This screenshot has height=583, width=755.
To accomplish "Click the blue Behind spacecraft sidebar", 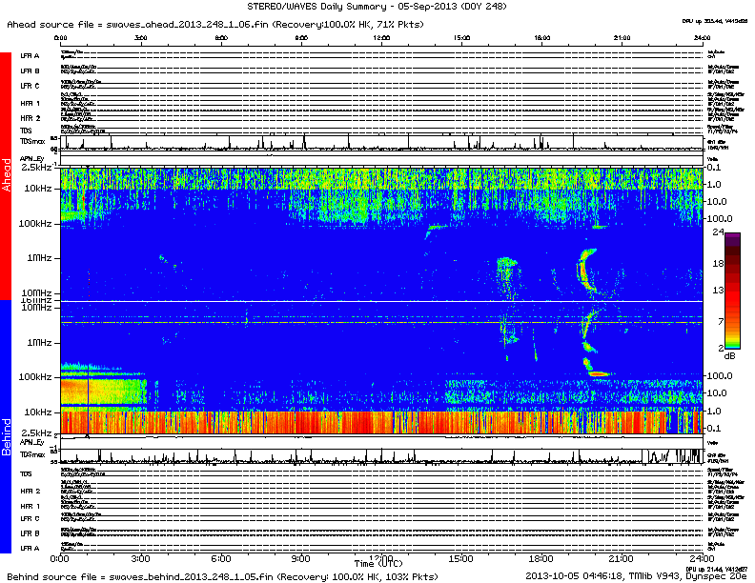I will click(x=6, y=429).
